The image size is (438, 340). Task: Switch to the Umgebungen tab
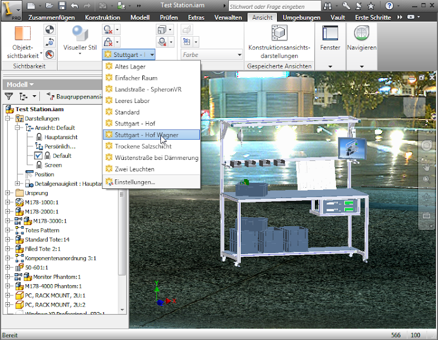302,18
